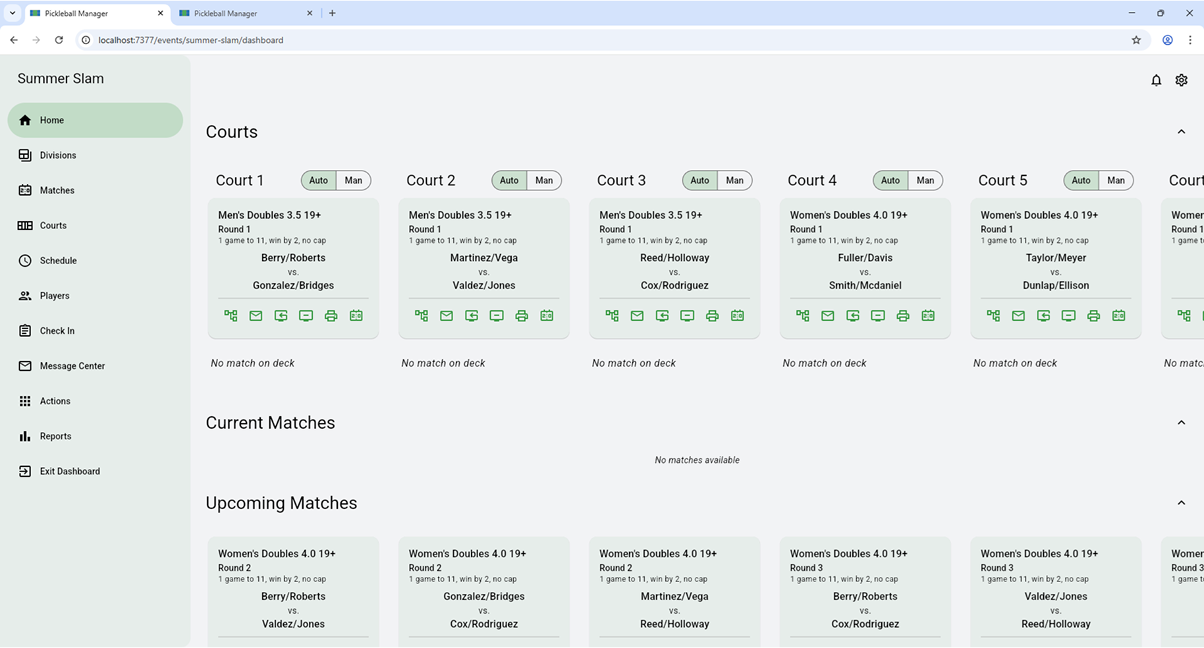Collapse the Courts section
The height and width of the screenshot is (648, 1204).
(1180, 132)
